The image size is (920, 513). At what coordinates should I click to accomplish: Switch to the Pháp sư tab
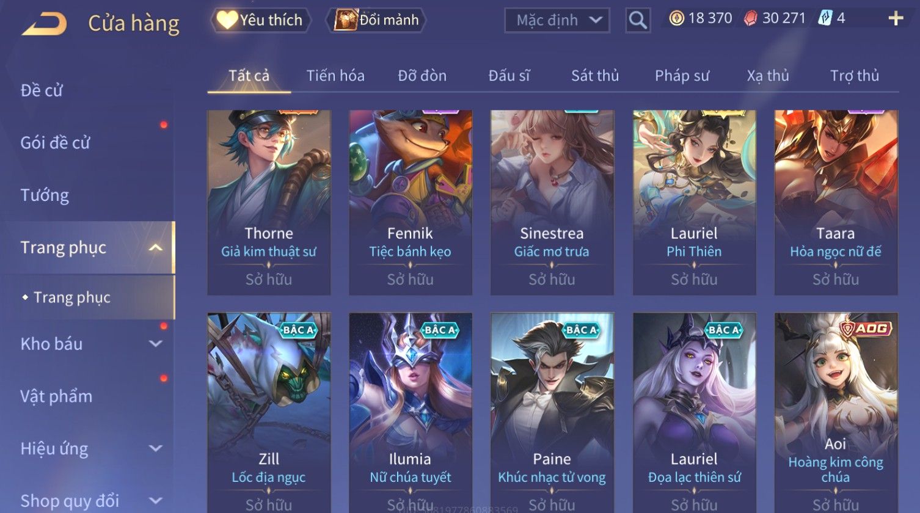682,76
